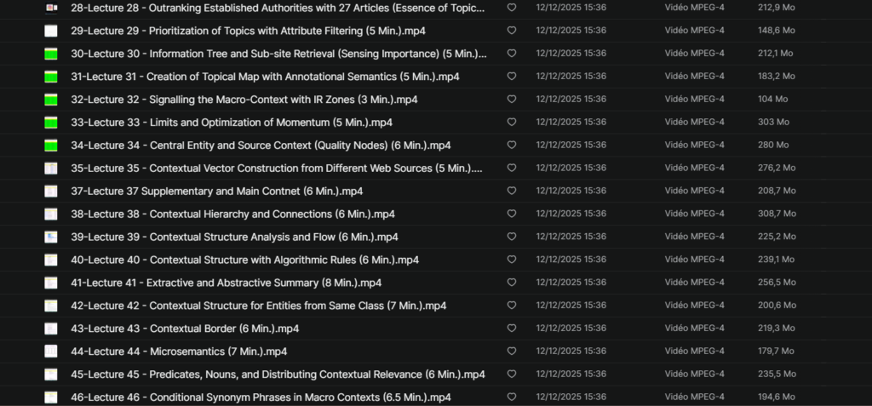Select Lecture 39 Contextual Structure Analysis name
872x406 pixels.
[x=235, y=237]
